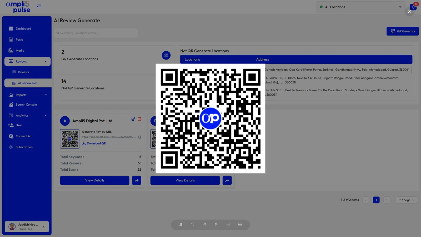Screen dimensions: 421x237
Task: Click the Generate Review URL link text
Action: pos(109,137)
